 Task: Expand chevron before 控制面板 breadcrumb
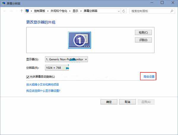[31, 11]
